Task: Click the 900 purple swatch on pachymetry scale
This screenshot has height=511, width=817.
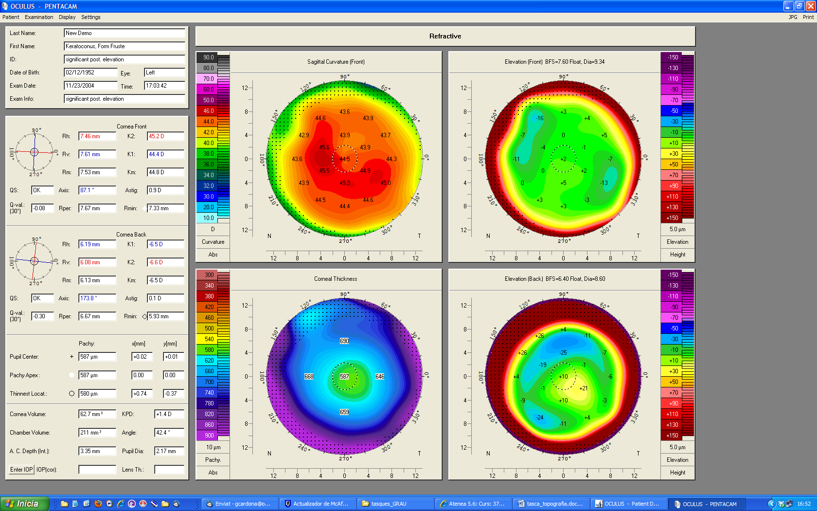Action: pos(207,436)
